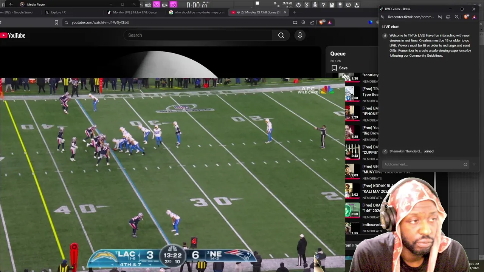This screenshot has height=272, width=484.
Task: Save the queue as playlist
Action: [340, 68]
